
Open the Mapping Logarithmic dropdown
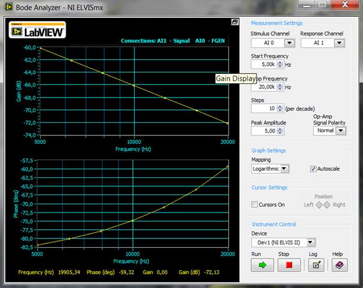click(x=284, y=169)
